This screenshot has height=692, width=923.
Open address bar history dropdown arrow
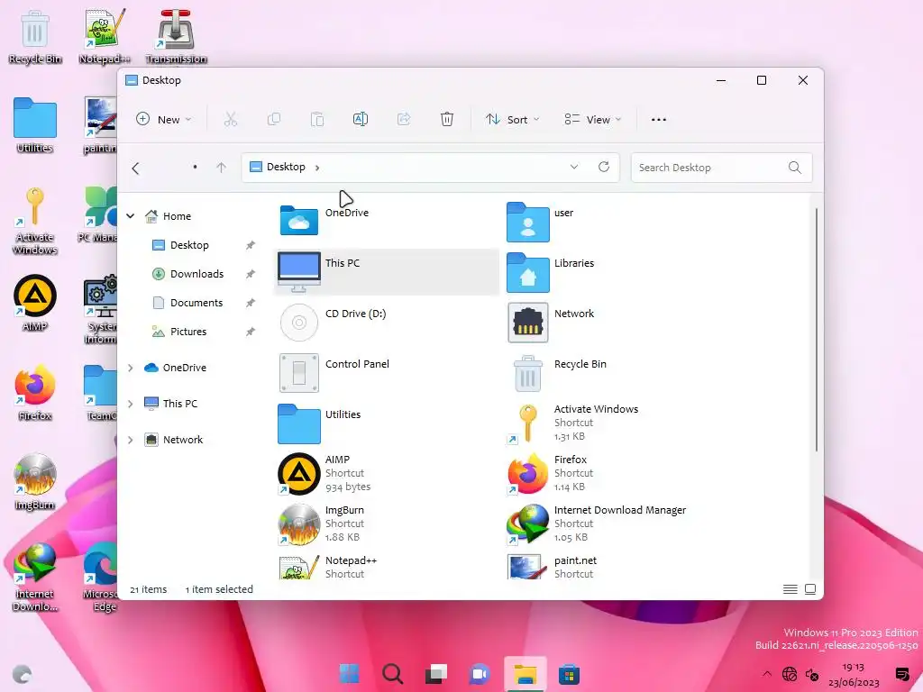coord(574,167)
